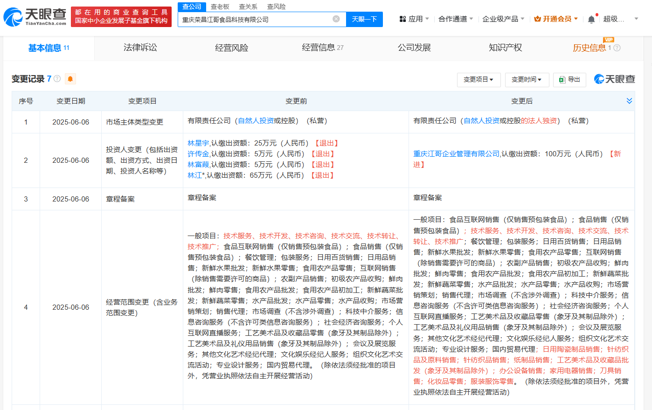Clear the search box text
652x410 pixels.
tap(336, 19)
